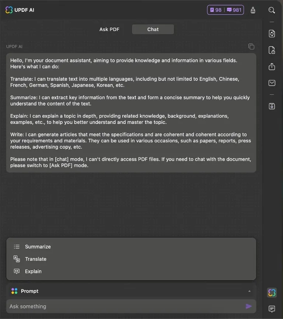Collapse the Prompt menu arrow
The image size is (283, 319).
click(249, 291)
